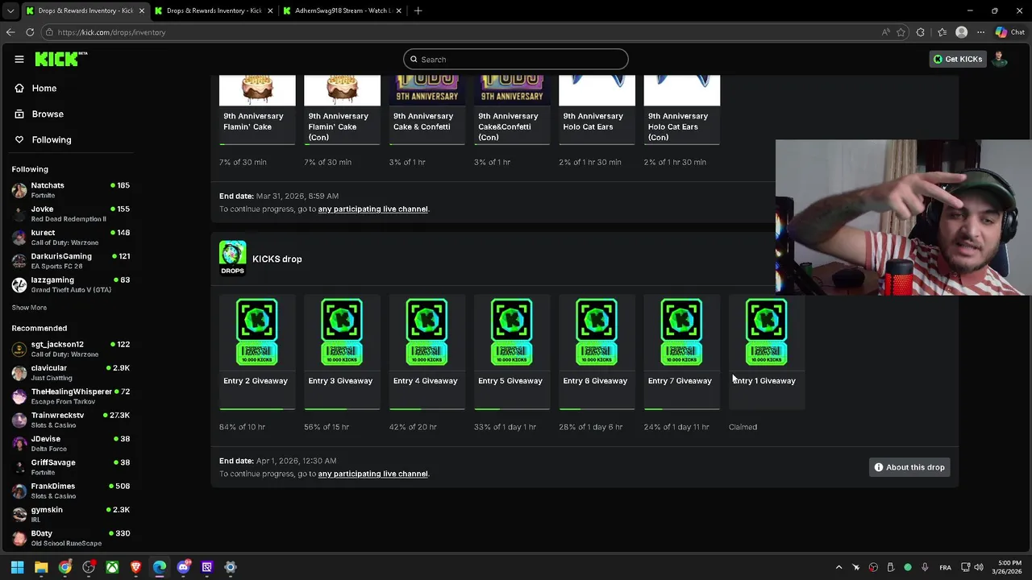Open clavicular recommended channel

[x=71, y=372]
